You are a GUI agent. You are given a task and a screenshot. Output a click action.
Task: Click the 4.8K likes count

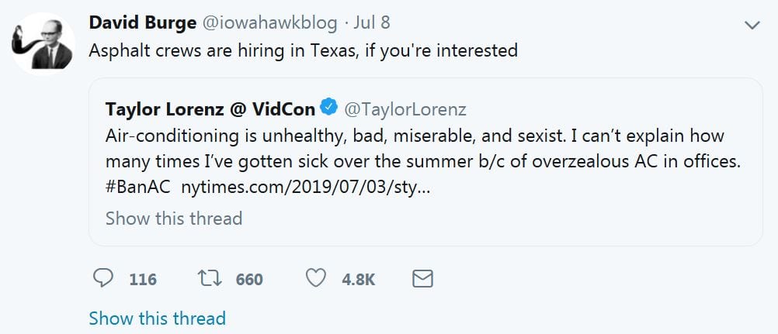tap(358, 280)
